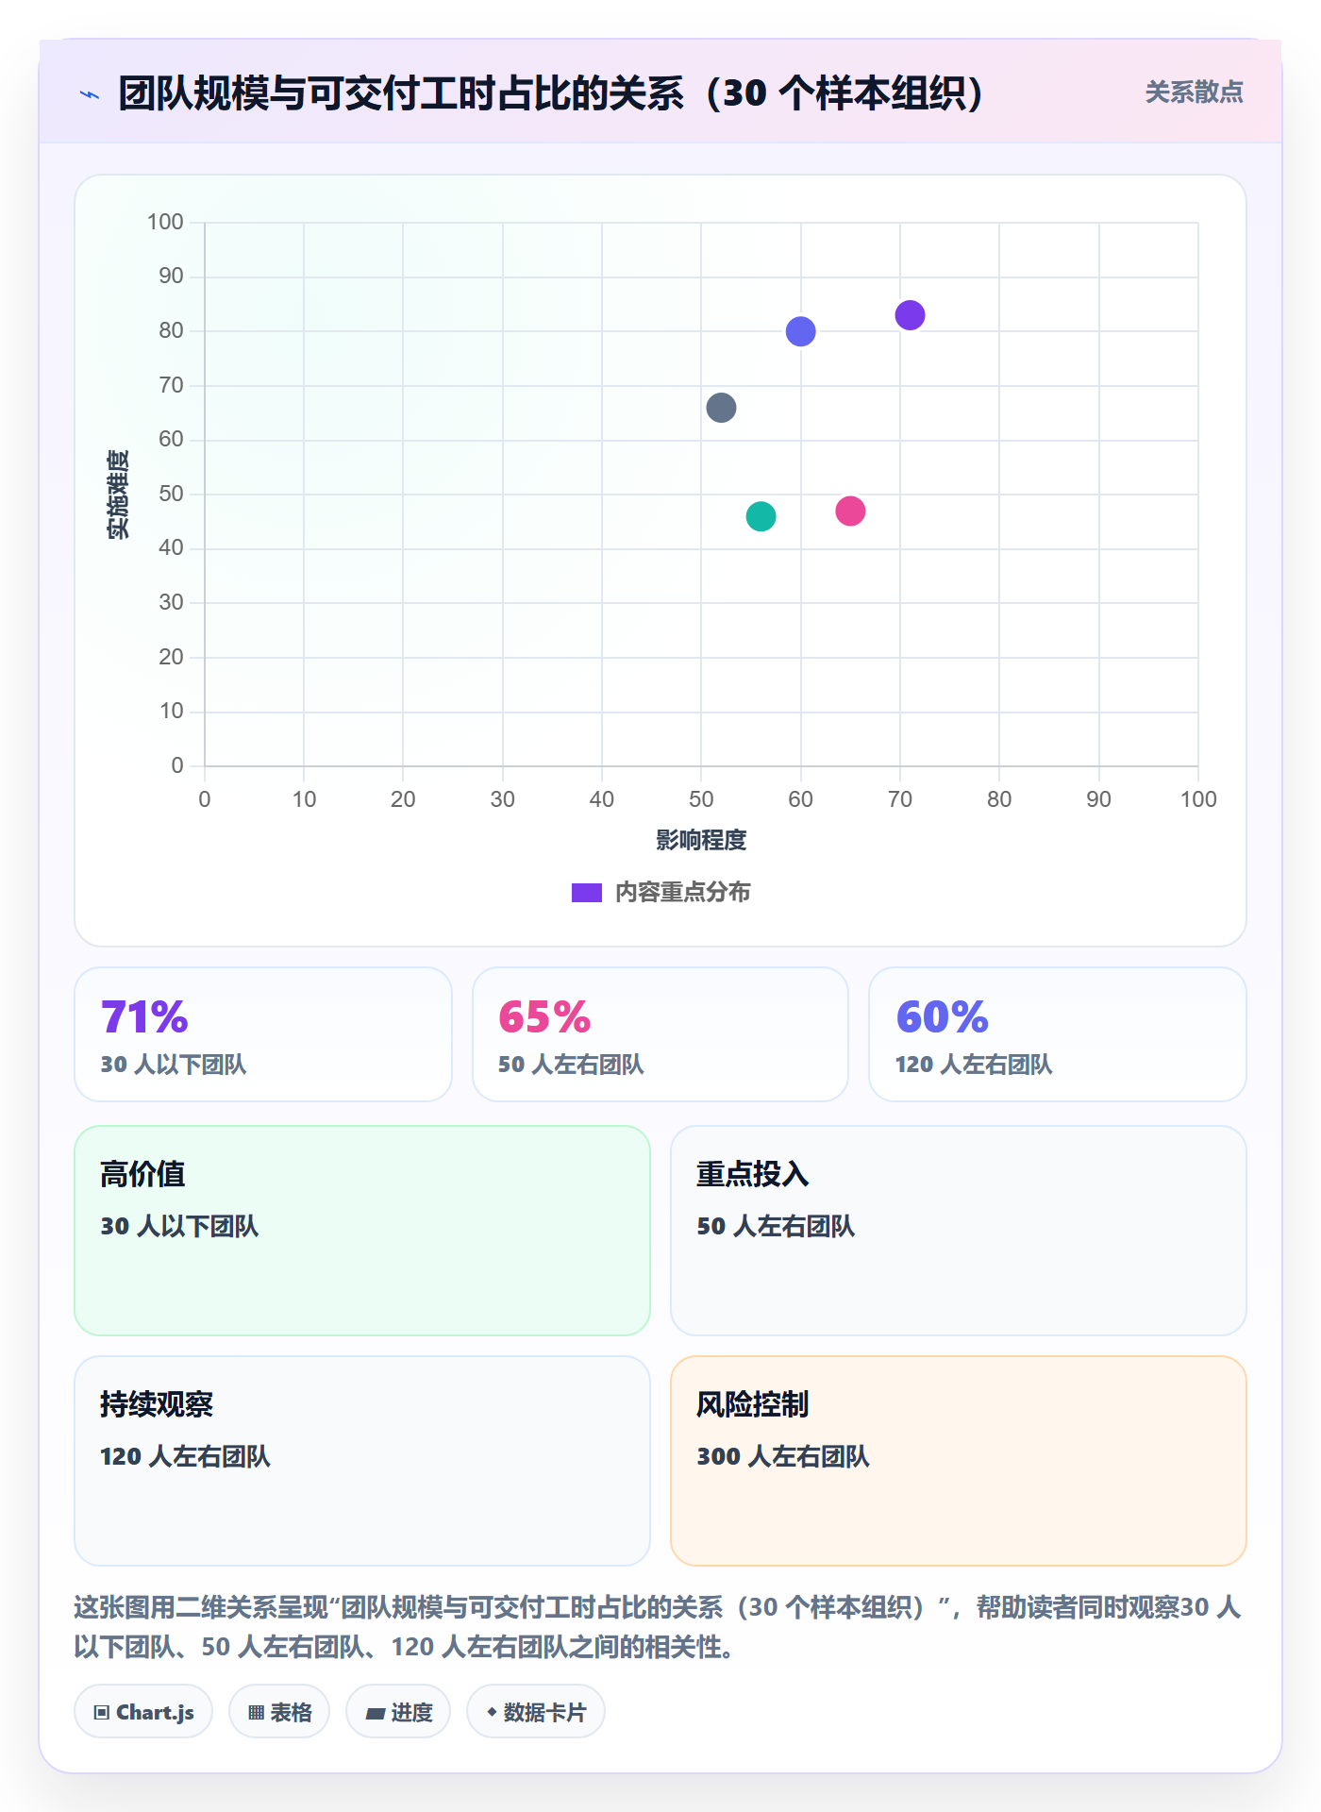Toggle the 内容重点分布 legend color swatch
Image resolution: width=1321 pixels, height=1812 pixels.
[x=586, y=893]
